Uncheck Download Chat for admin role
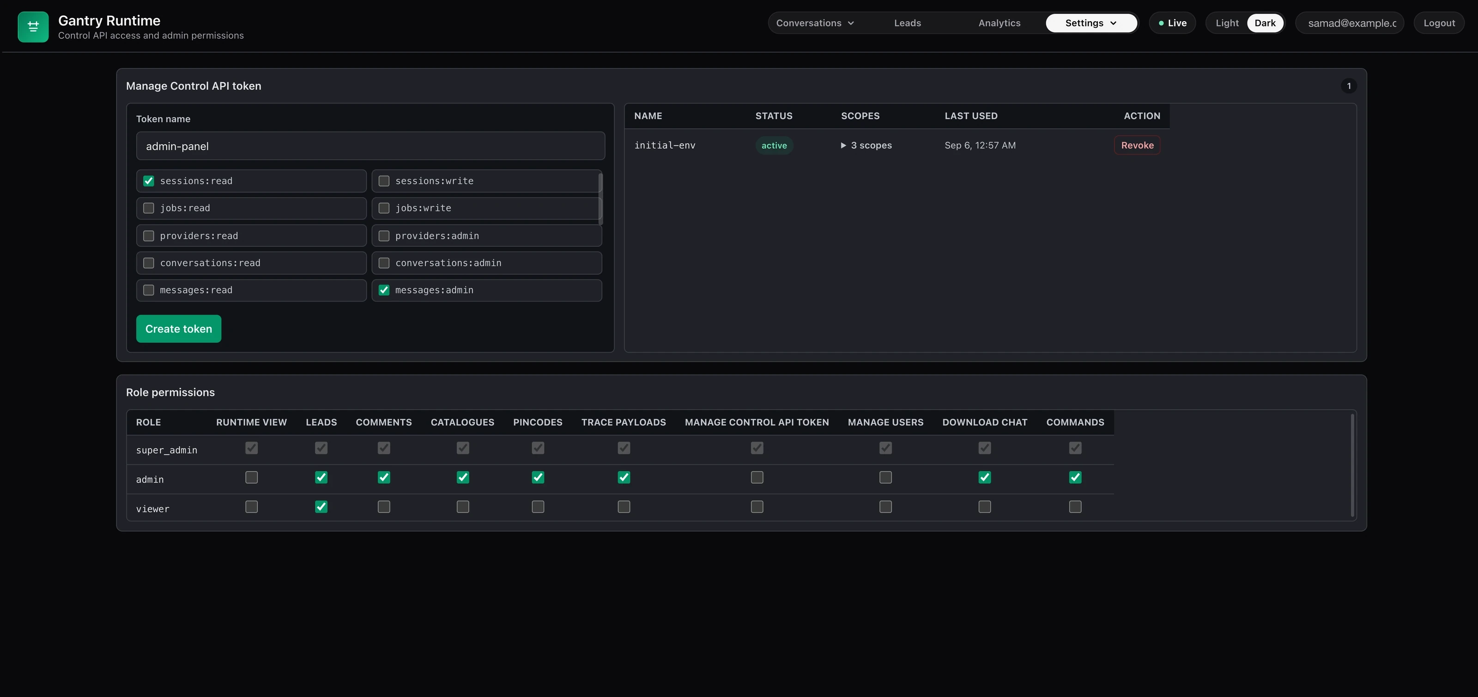 [985, 477]
